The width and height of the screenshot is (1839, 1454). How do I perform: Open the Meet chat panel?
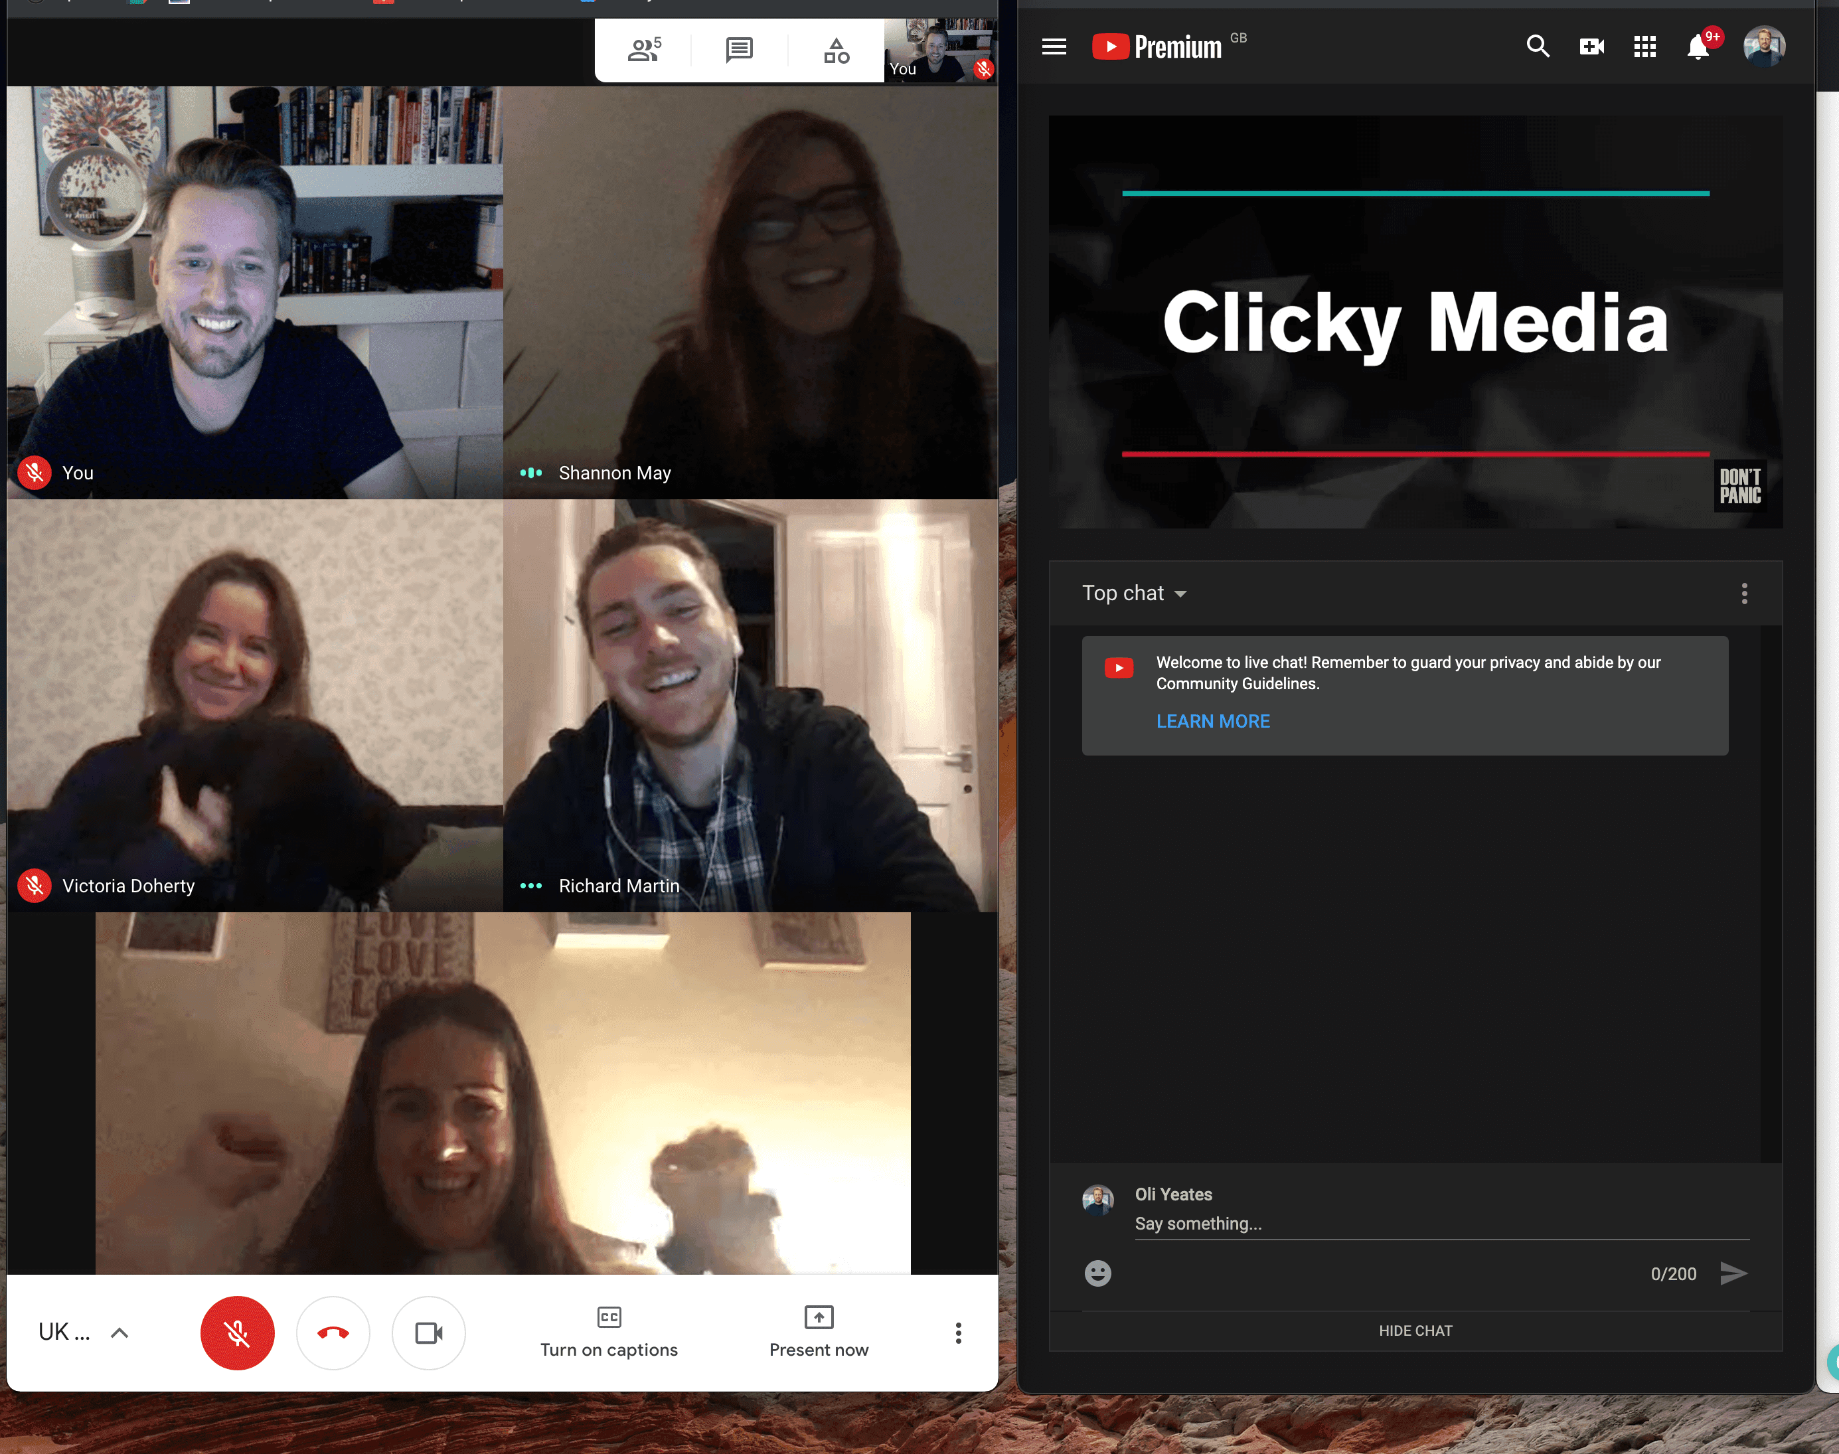(x=739, y=50)
